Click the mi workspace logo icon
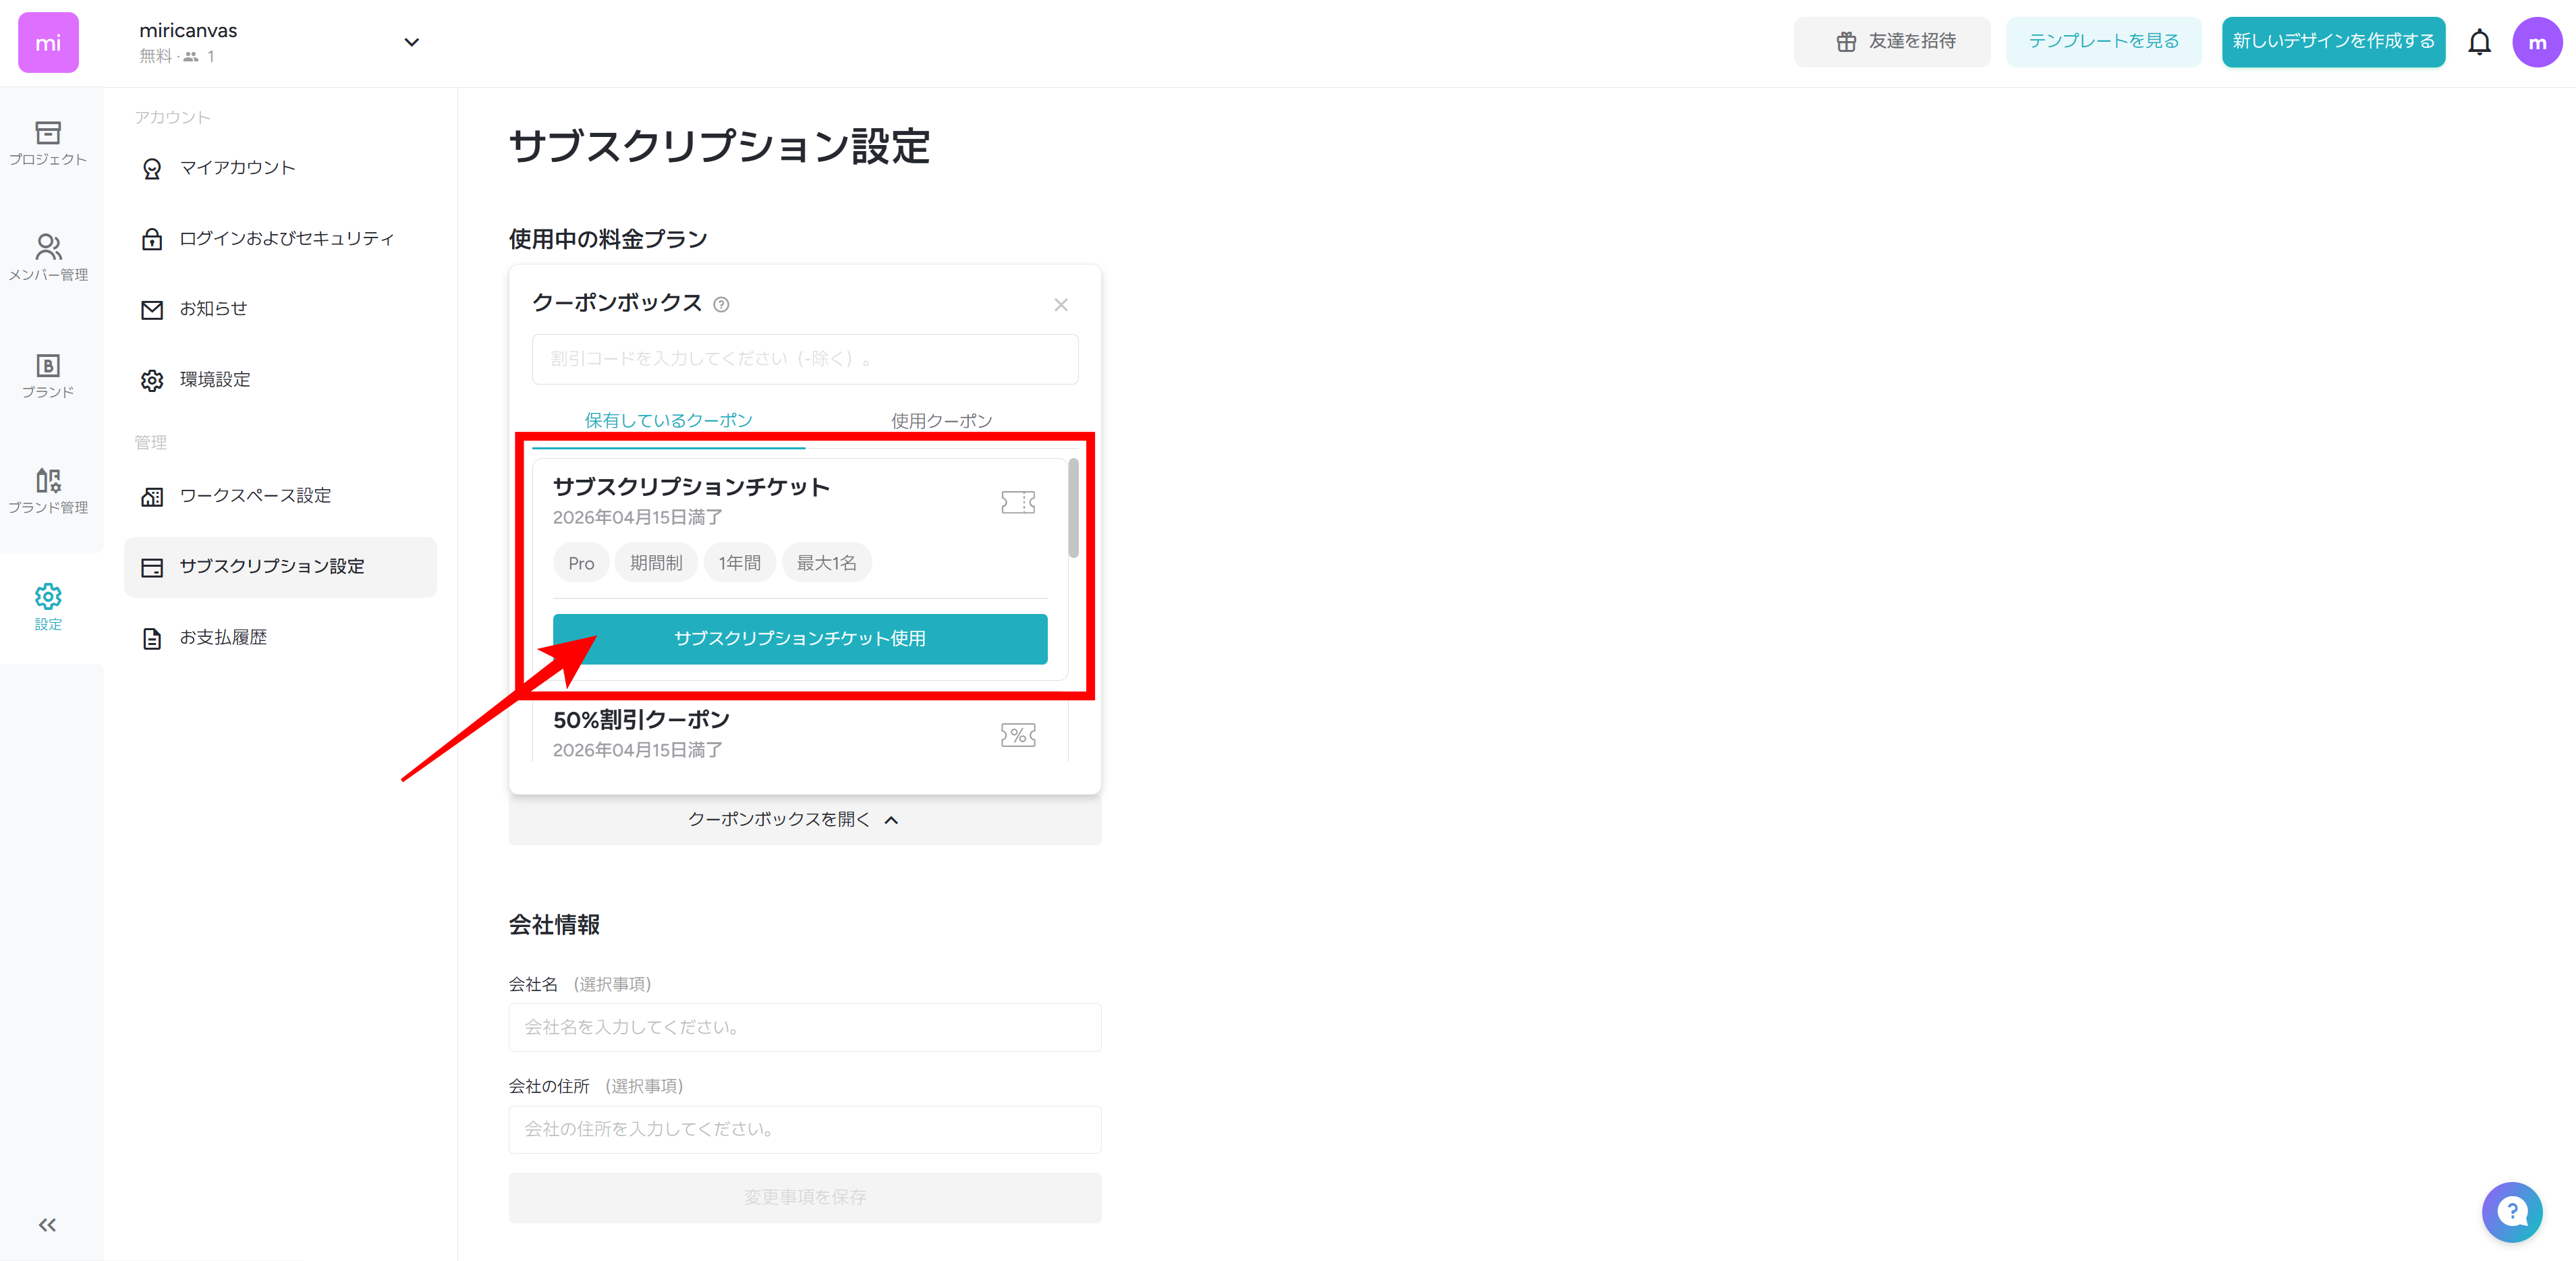The width and height of the screenshot is (2576, 1261). [47, 42]
